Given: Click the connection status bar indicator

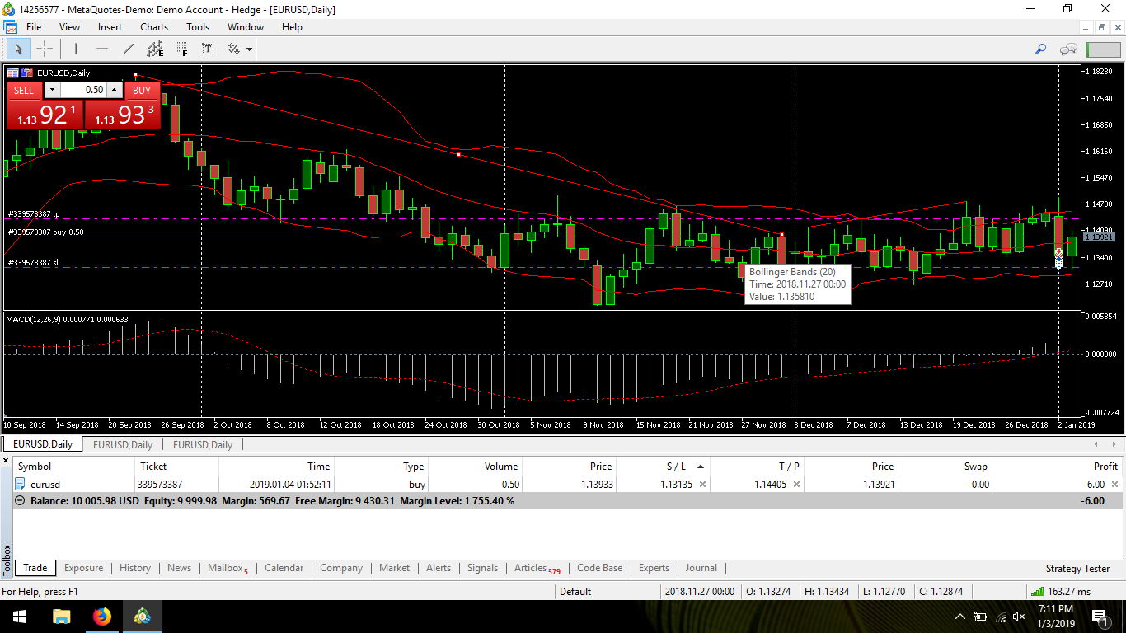Looking at the screenshot, I should pyautogui.click(x=1103, y=49).
